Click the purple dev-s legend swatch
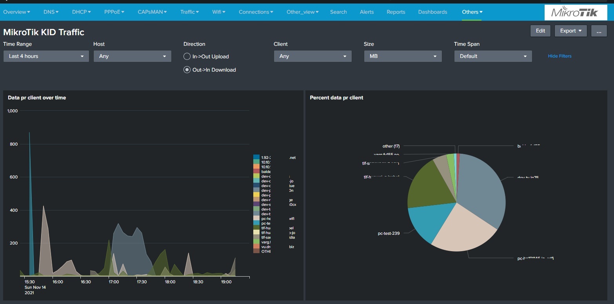 click(256, 204)
